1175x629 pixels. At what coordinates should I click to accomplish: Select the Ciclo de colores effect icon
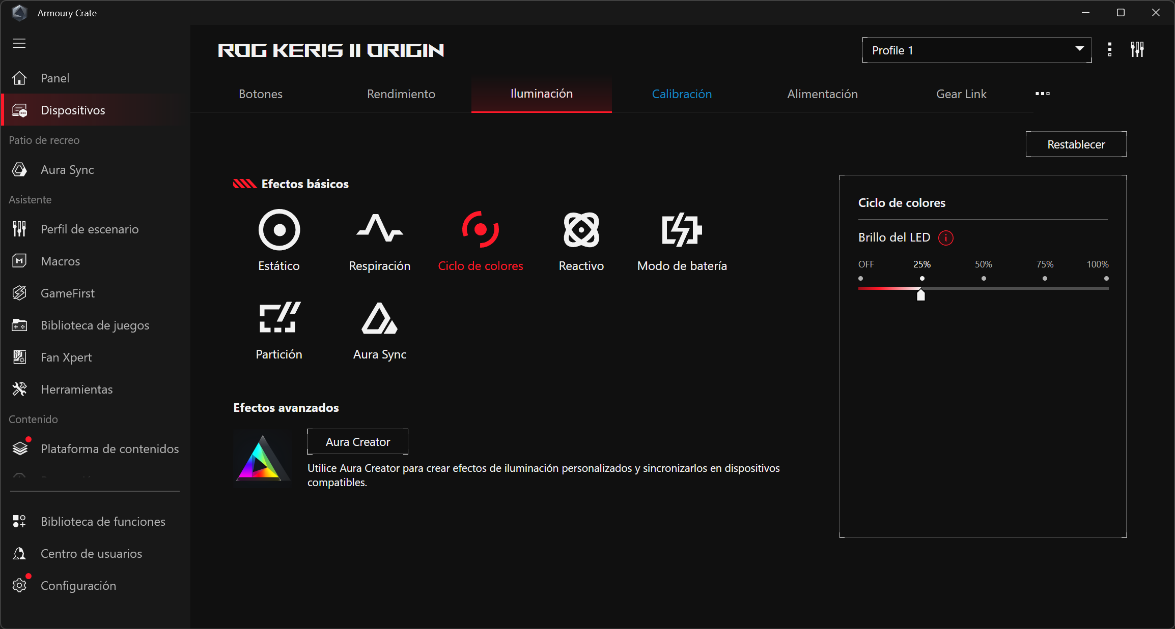pyautogui.click(x=480, y=229)
